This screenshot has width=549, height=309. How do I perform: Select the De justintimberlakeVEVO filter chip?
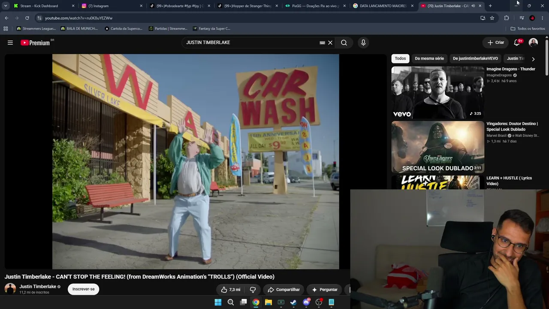pos(475,58)
